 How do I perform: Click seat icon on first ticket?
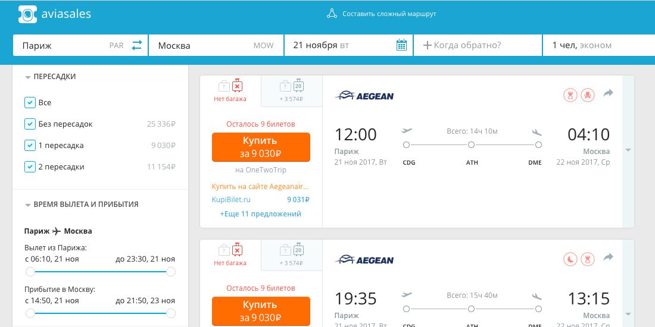588,95
